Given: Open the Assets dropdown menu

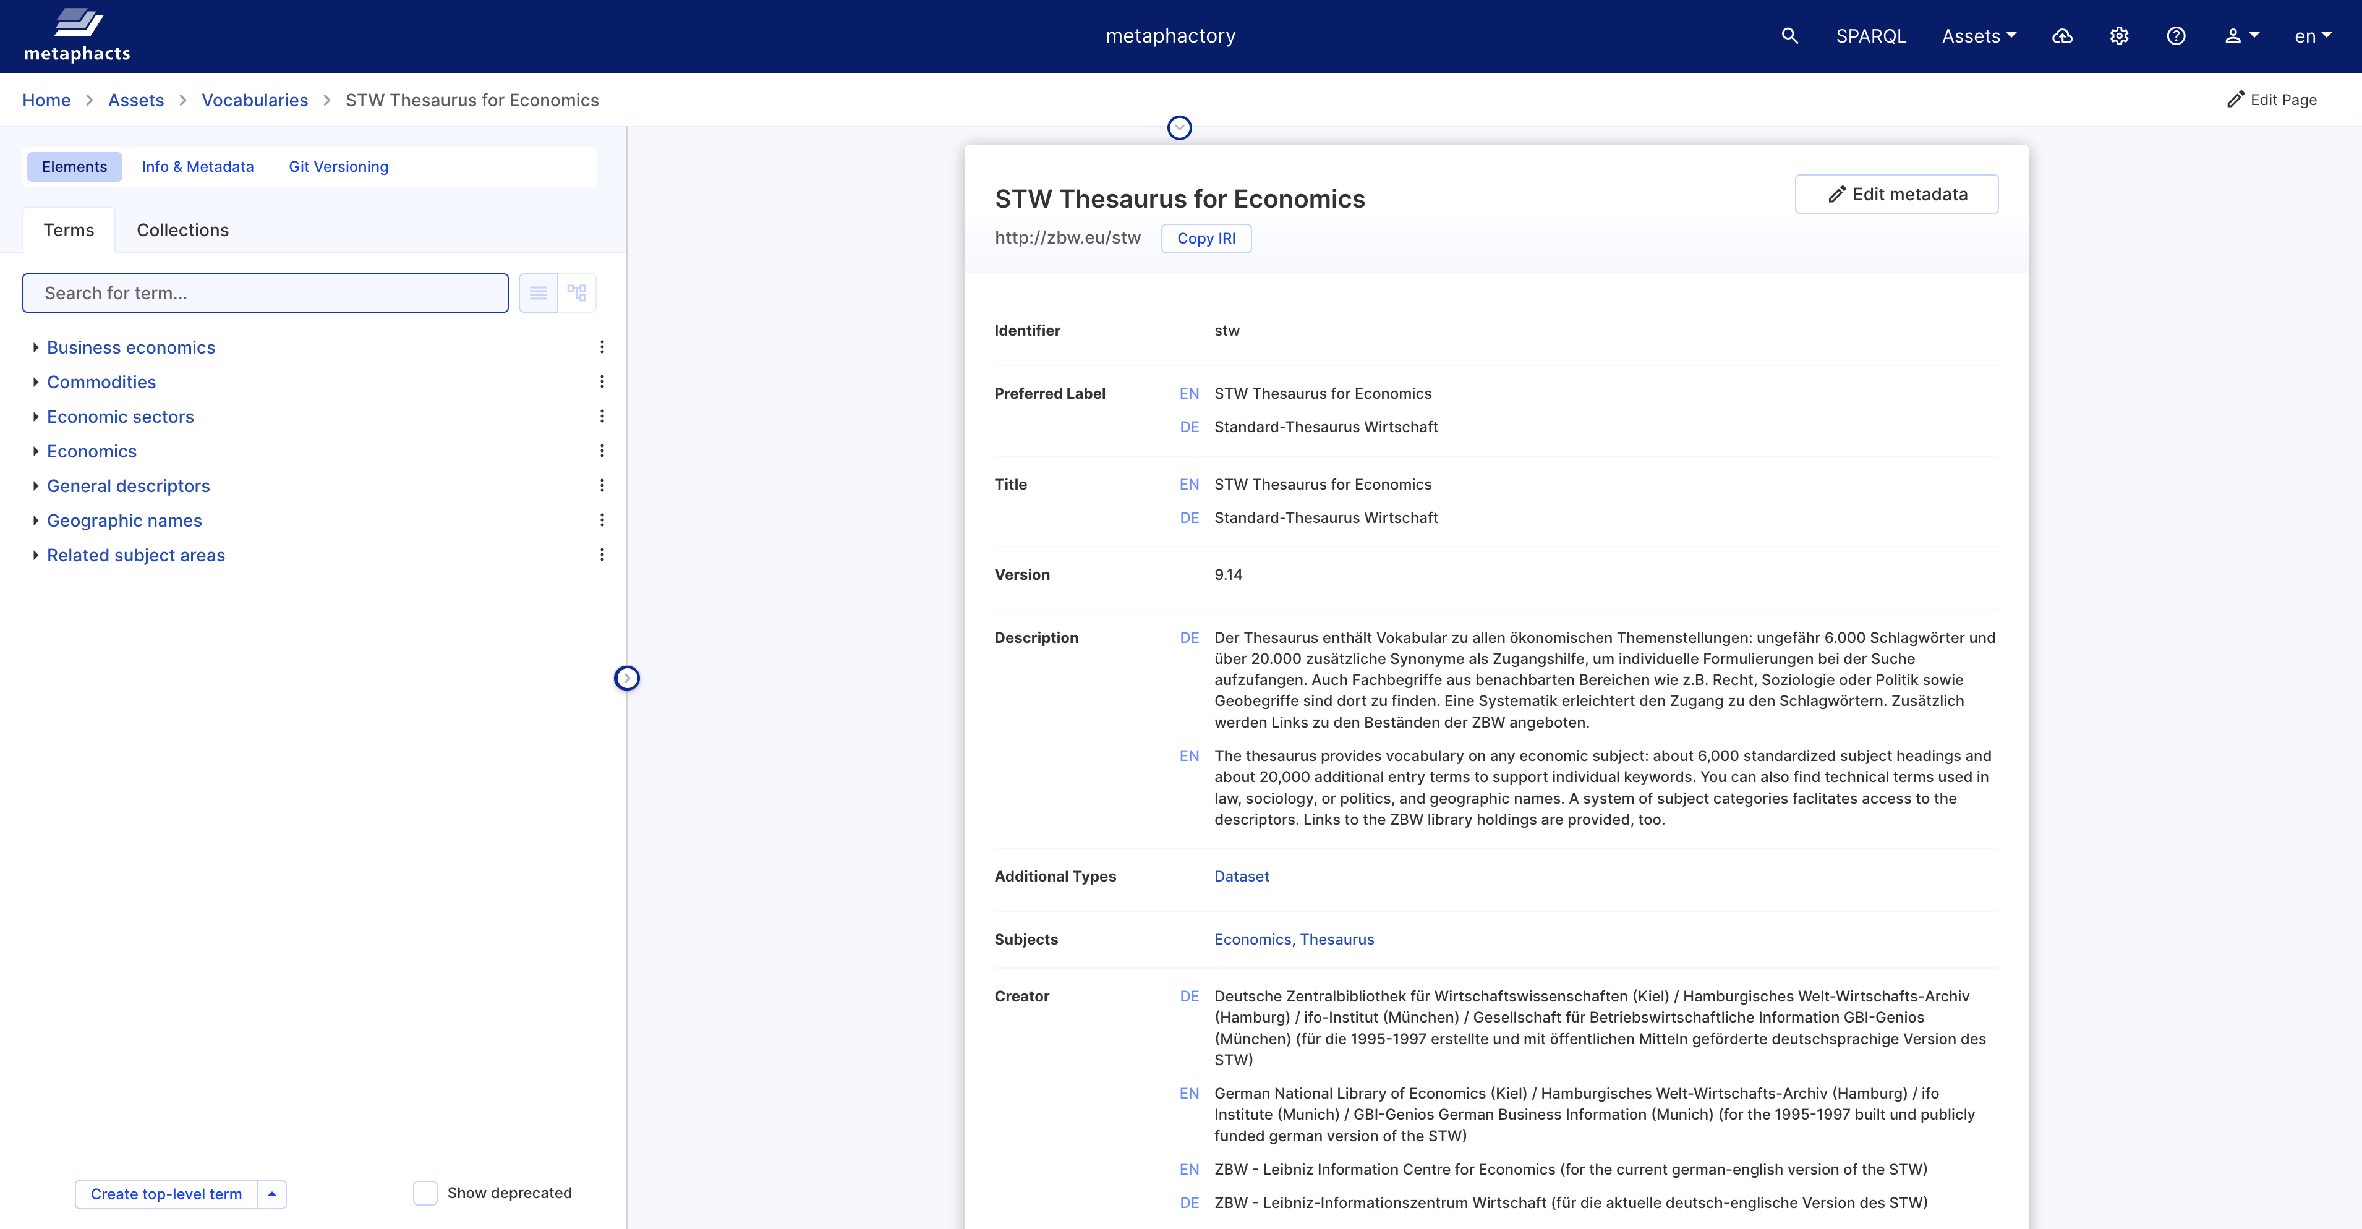Looking at the screenshot, I should (x=1979, y=36).
